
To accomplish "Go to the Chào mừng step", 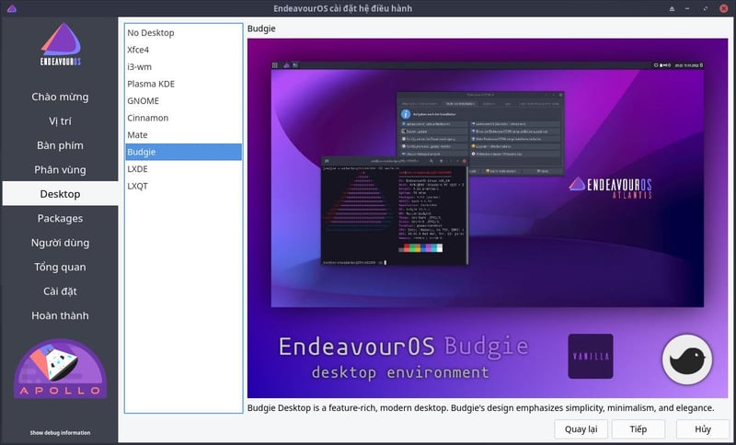I will pos(60,97).
